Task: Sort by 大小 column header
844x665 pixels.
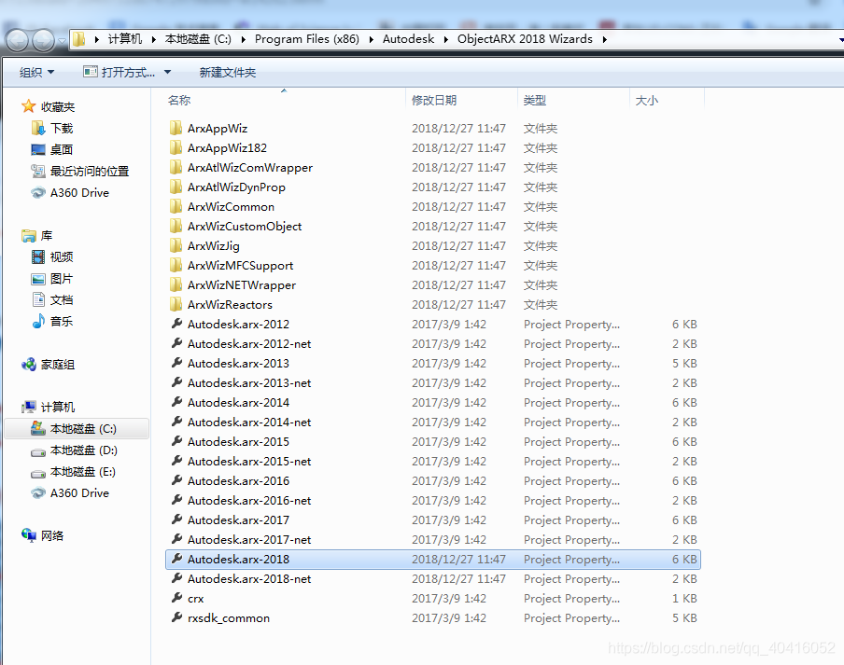Action: click(646, 101)
